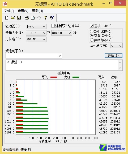Image resolution: width=128 pixels, height=154 pixels.
Task: Open the drive [-e-] dropdown
Action: pyautogui.click(x=36, y=26)
